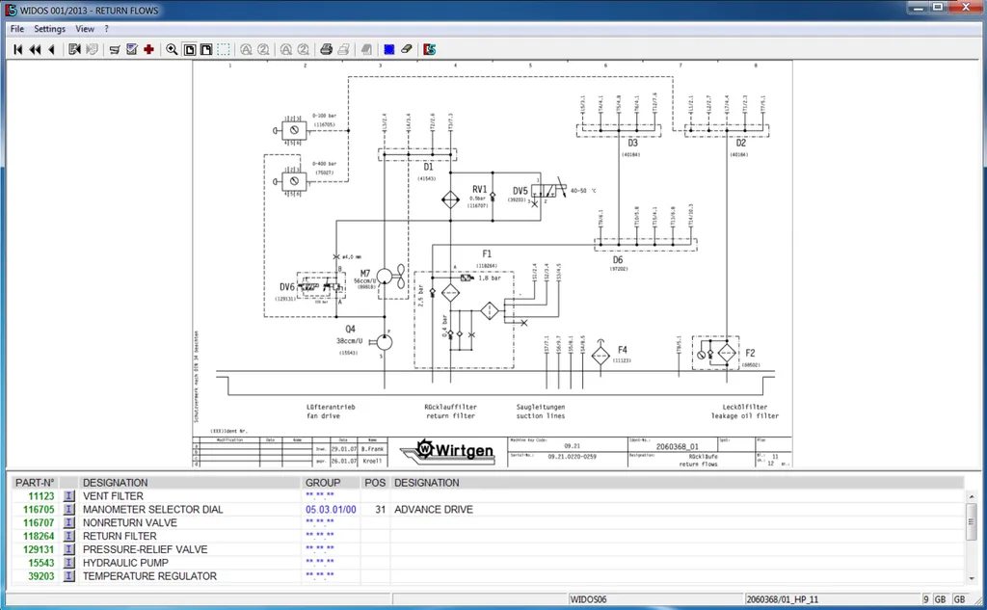987x610 pixels.
Task: Open info for NONRETURN VALVE part
Action: (68, 522)
